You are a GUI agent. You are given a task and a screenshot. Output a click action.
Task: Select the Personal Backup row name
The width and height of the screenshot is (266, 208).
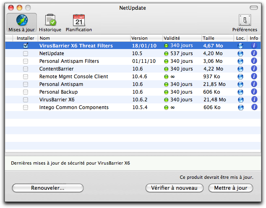click(58, 92)
